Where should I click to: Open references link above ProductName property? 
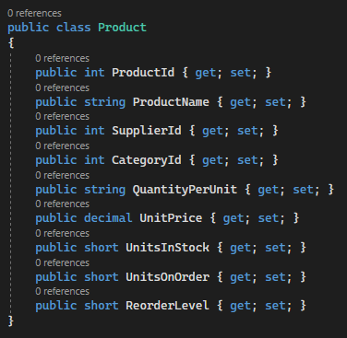pyautogui.click(x=62, y=87)
